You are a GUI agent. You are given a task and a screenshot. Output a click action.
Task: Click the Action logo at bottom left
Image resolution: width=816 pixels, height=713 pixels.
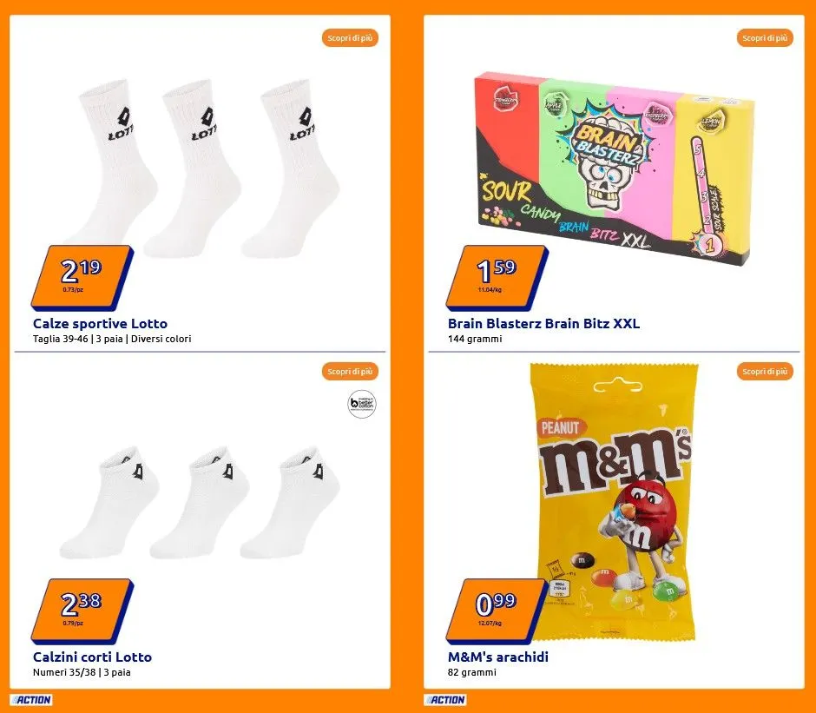(31, 699)
